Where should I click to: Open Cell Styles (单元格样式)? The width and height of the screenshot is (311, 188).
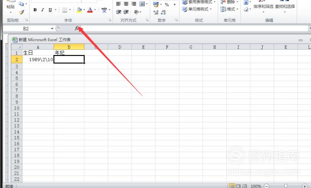197,9
